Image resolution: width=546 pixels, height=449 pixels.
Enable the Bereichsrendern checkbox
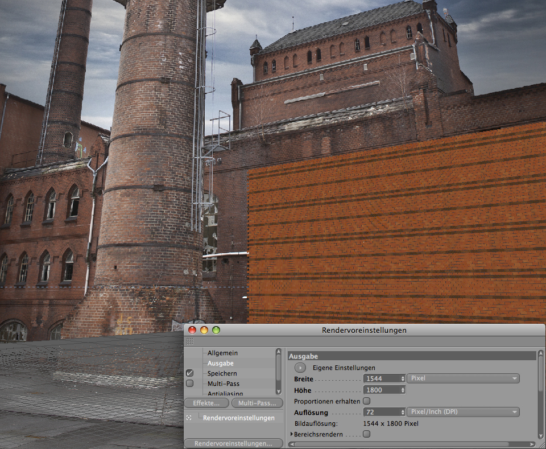366,434
